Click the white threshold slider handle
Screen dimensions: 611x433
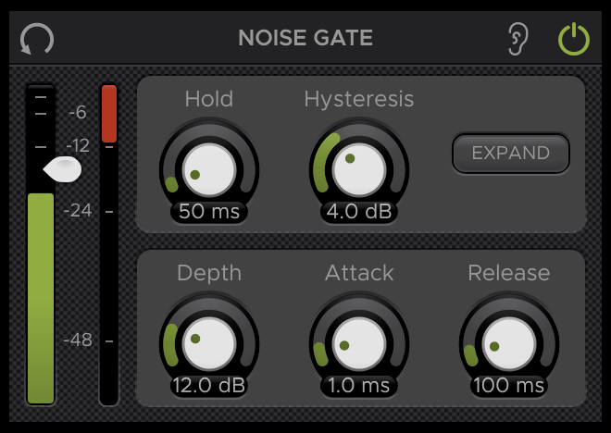click(62, 169)
